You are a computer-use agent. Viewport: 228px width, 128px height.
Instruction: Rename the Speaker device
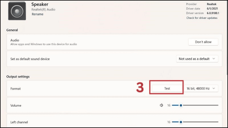pos(37,14)
